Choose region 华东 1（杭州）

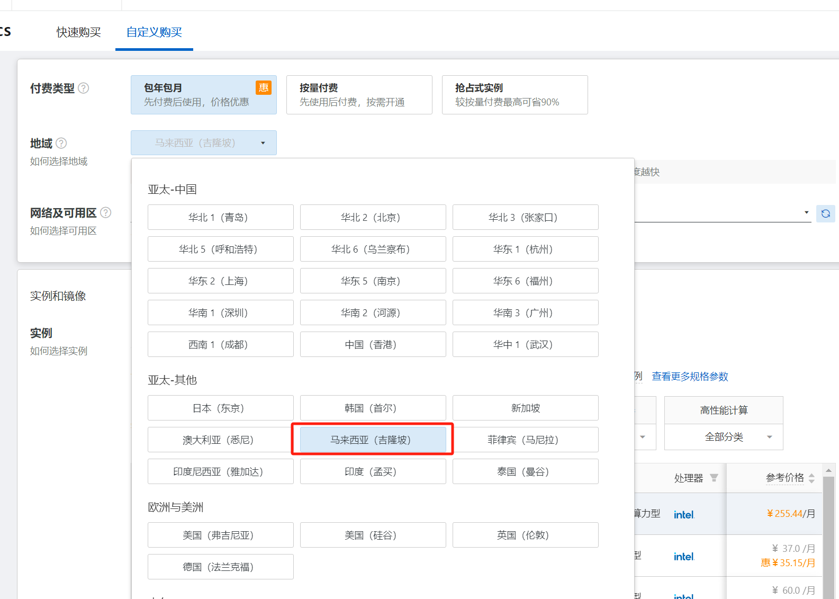point(526,249)
